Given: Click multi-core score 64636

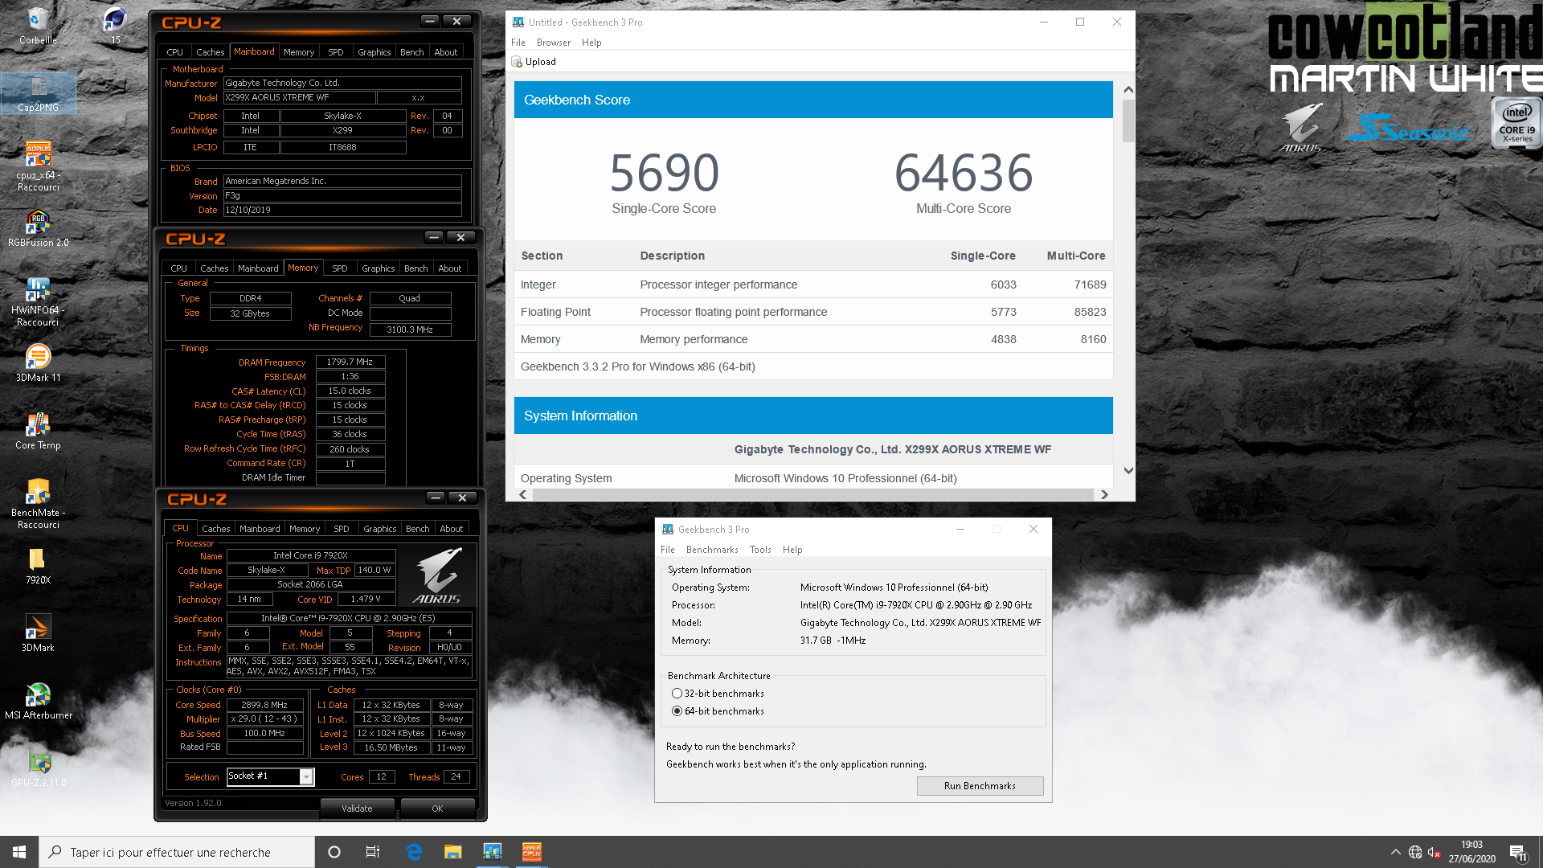Looking at the screenshot, I should click(x=964, y=173).
